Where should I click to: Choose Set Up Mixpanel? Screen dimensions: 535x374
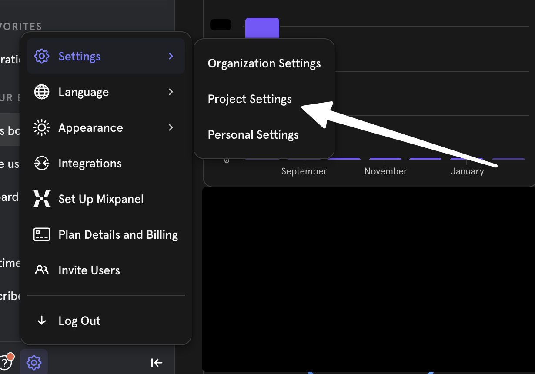click(101, 199)
